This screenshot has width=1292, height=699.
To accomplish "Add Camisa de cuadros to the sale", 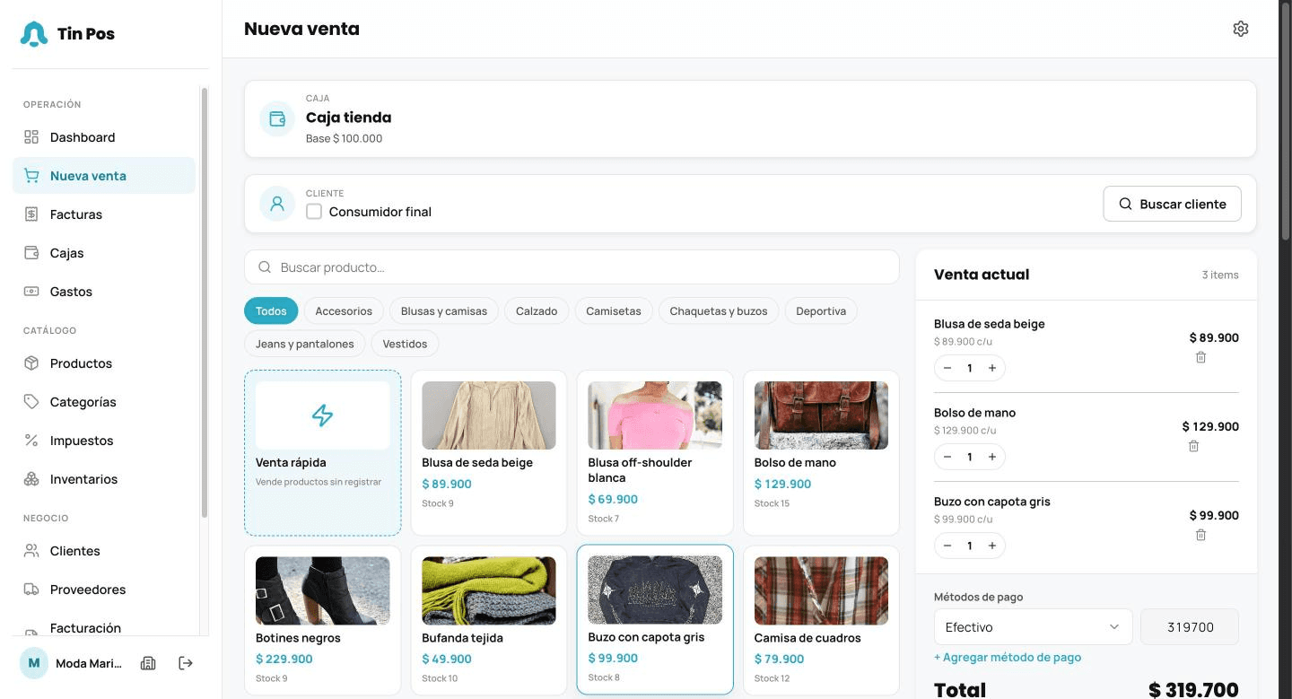I will pyautogui.click(x=821, y=620).
